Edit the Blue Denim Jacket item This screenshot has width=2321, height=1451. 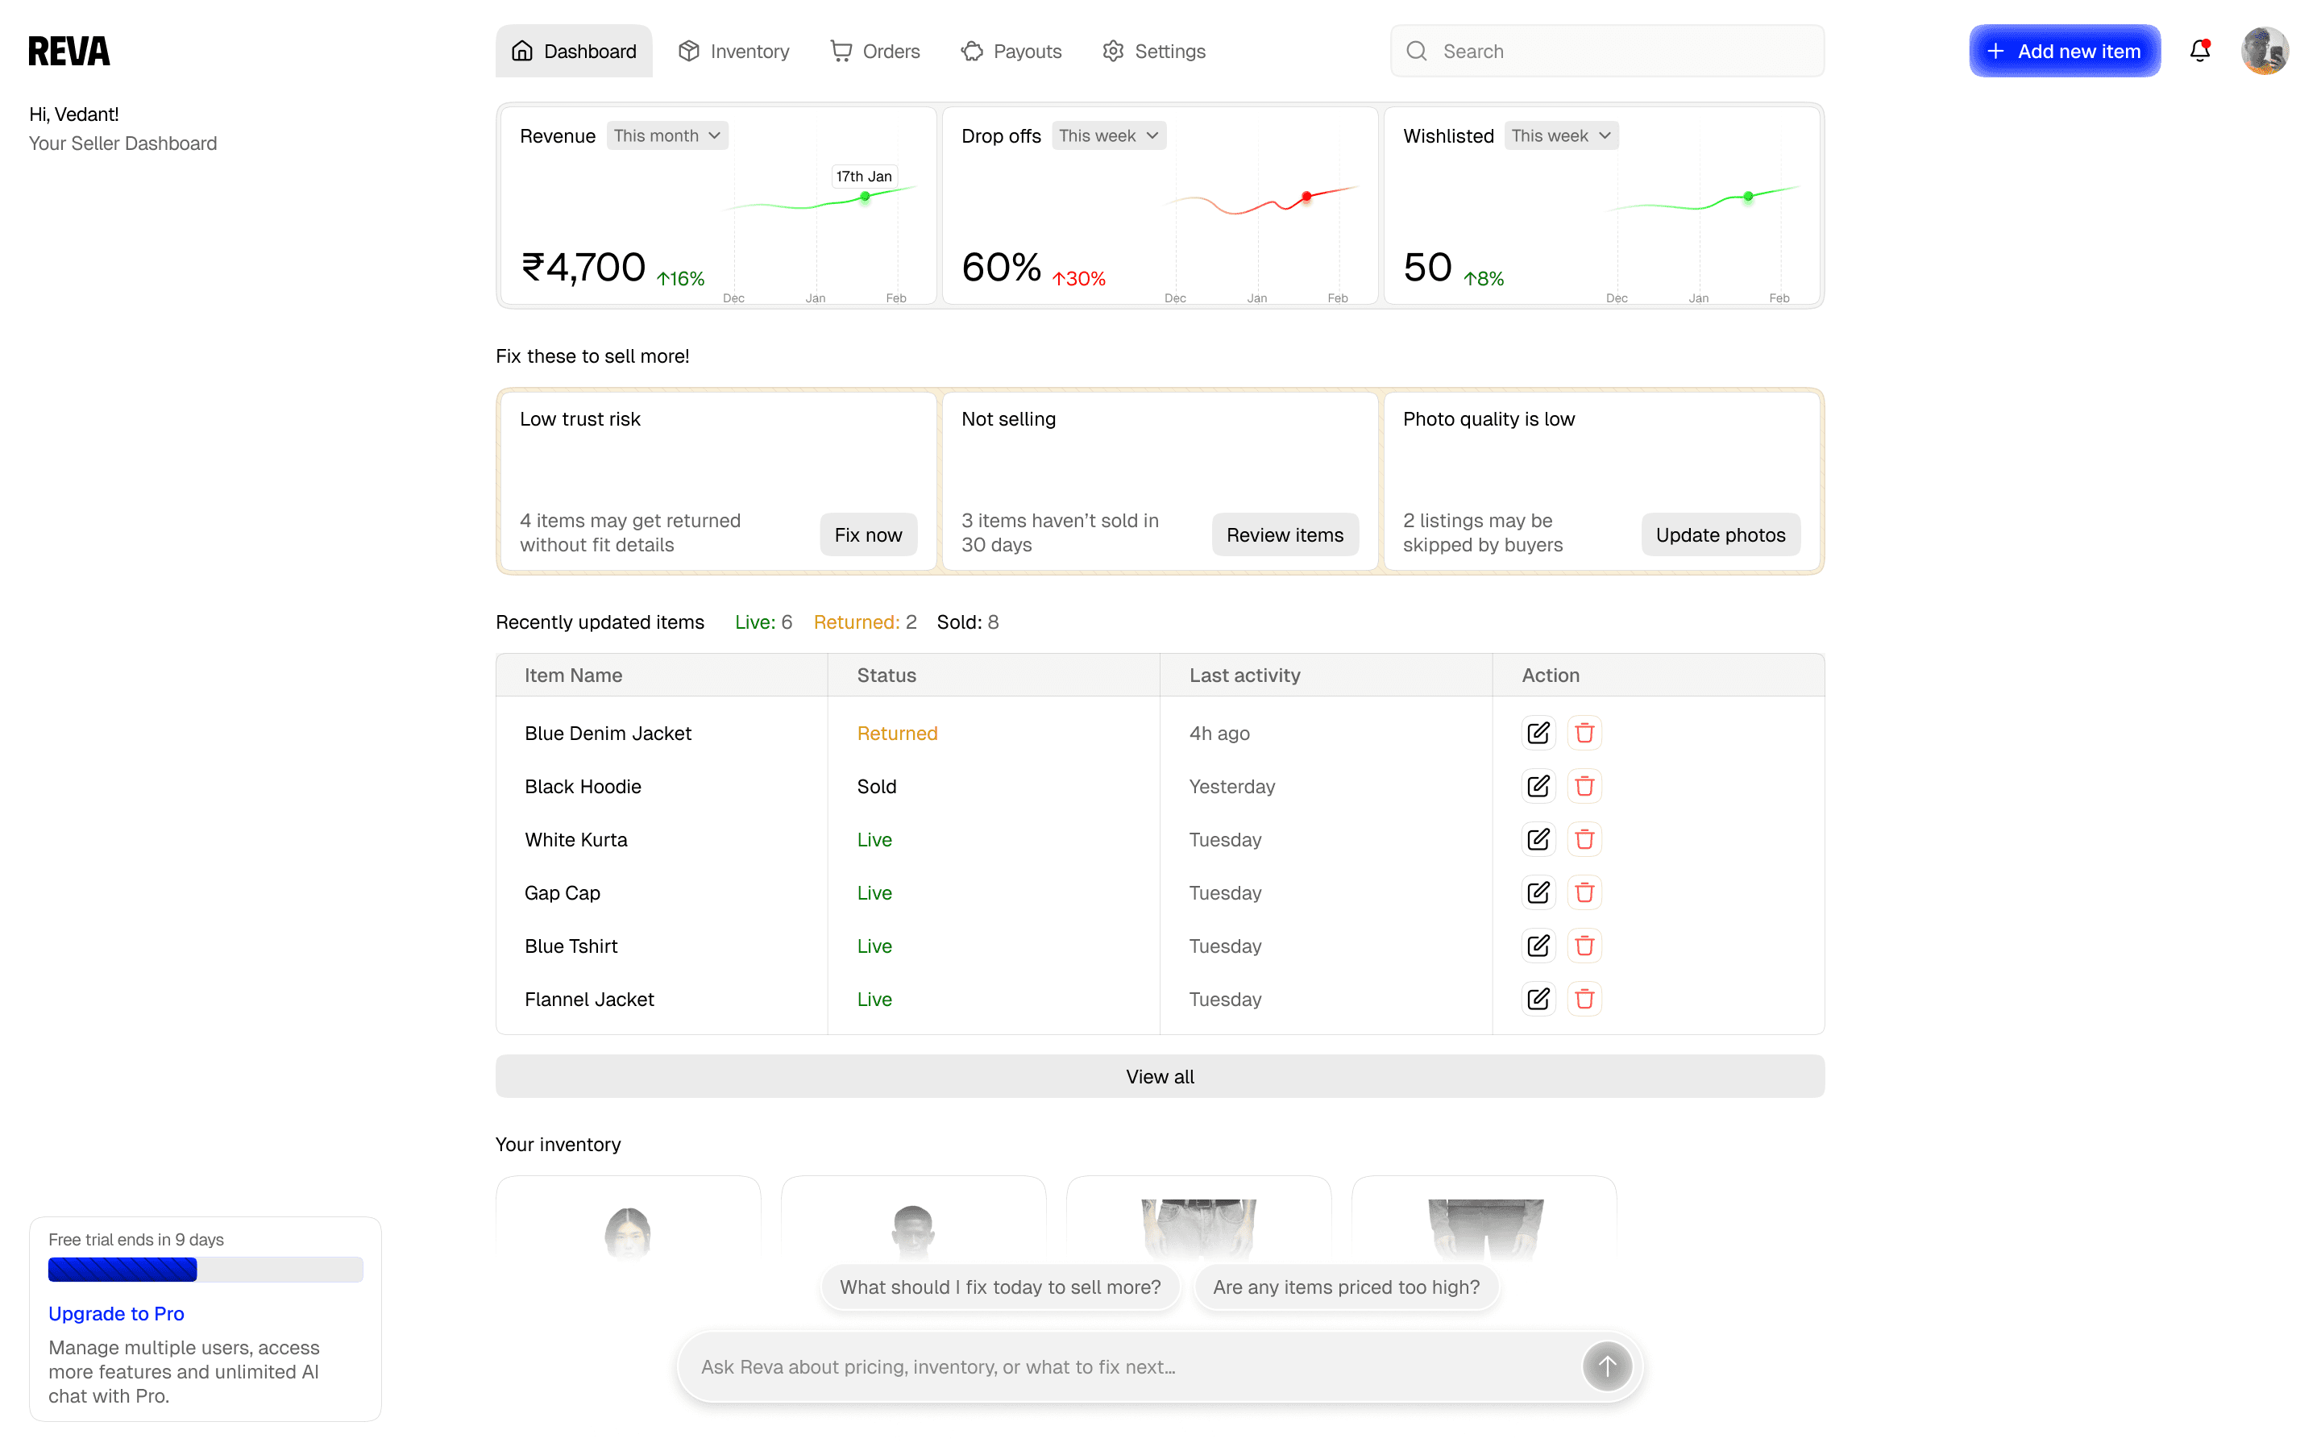pyautogui.click(x=1538, y=734)
